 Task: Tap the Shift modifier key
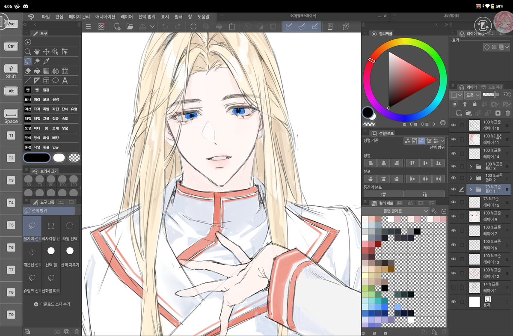[11, 71]
